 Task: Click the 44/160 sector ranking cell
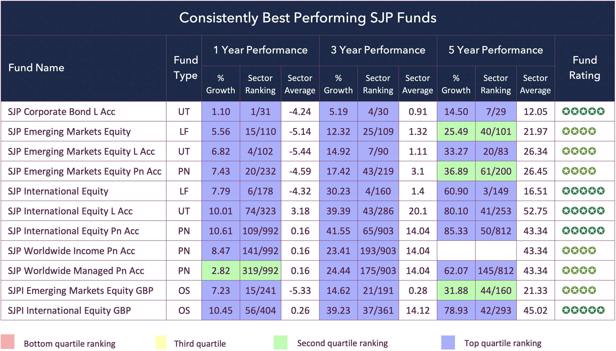(x=496, y=290)
